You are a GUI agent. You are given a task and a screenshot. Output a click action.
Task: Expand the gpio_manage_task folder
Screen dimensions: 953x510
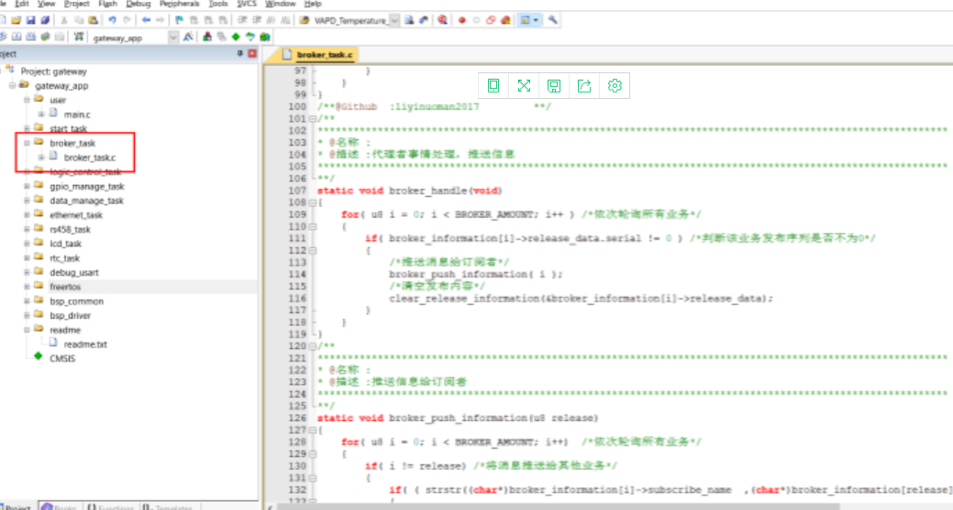[27, 186]
